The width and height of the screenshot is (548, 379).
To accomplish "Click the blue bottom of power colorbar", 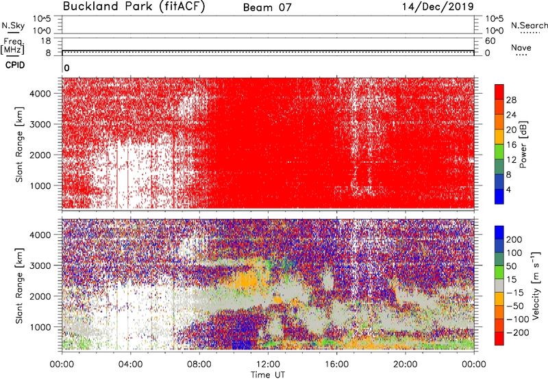I will coord(499,196).
